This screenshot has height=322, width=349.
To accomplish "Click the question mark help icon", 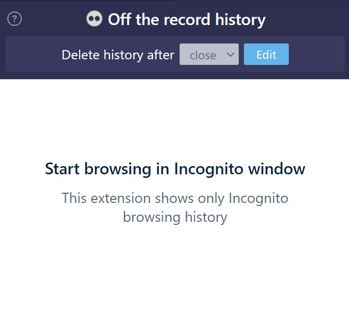I will tap(15, 19).
